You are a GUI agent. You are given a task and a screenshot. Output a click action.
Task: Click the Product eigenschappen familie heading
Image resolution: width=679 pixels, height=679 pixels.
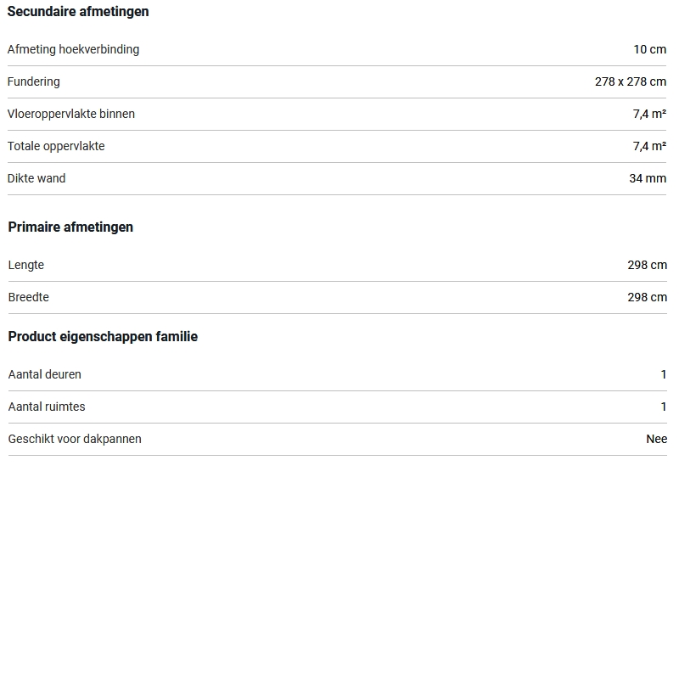pyautogui.click(x=103, y=337)
